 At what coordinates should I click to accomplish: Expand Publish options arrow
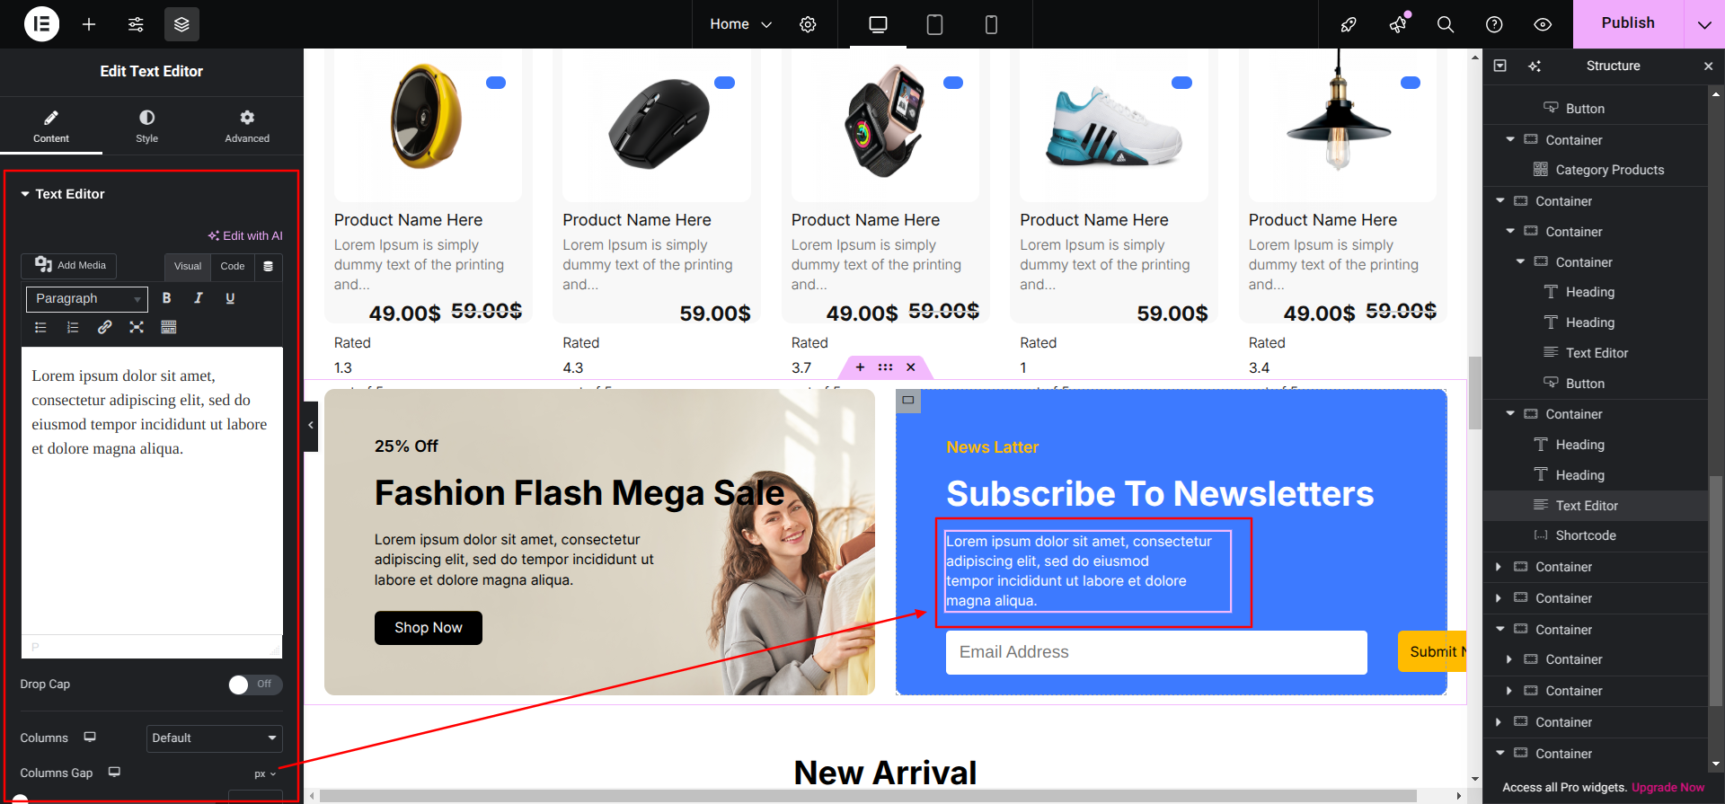pos(1704,24)
